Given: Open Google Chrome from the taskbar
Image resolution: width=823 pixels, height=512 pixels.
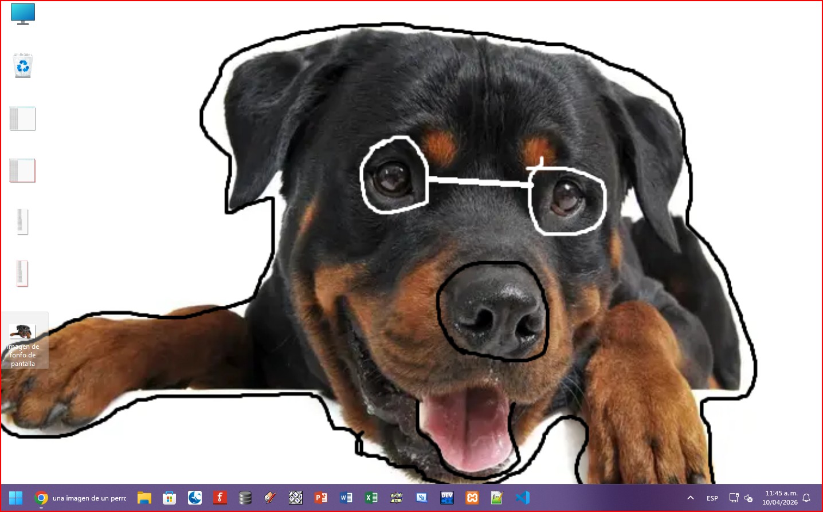Looking at the screenshot, I should coord(41,498).
